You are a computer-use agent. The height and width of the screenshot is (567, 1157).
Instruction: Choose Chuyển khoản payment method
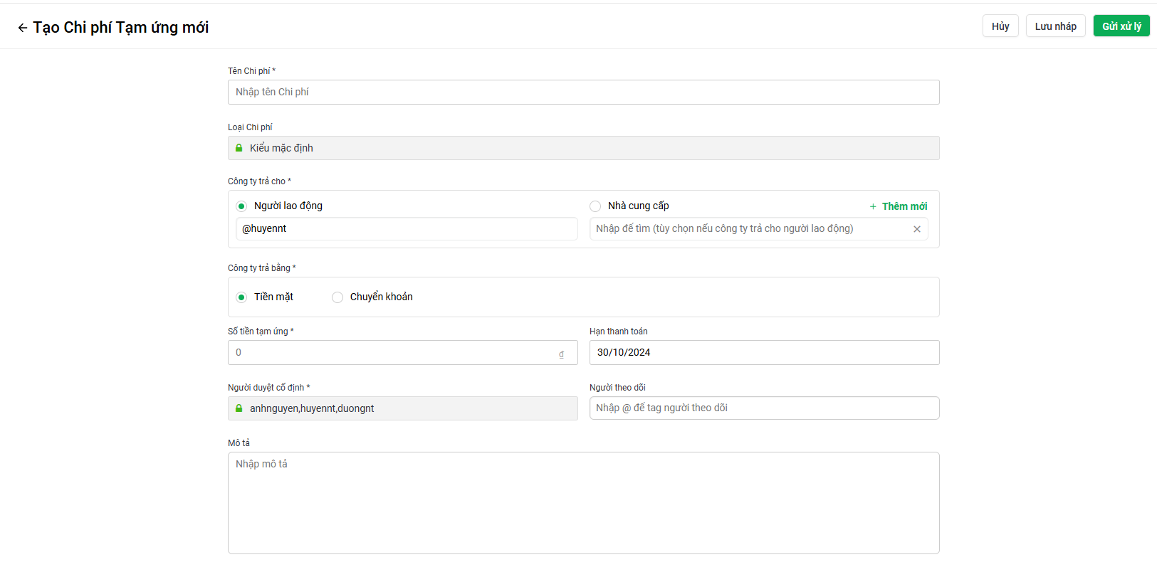coord(337,297)
